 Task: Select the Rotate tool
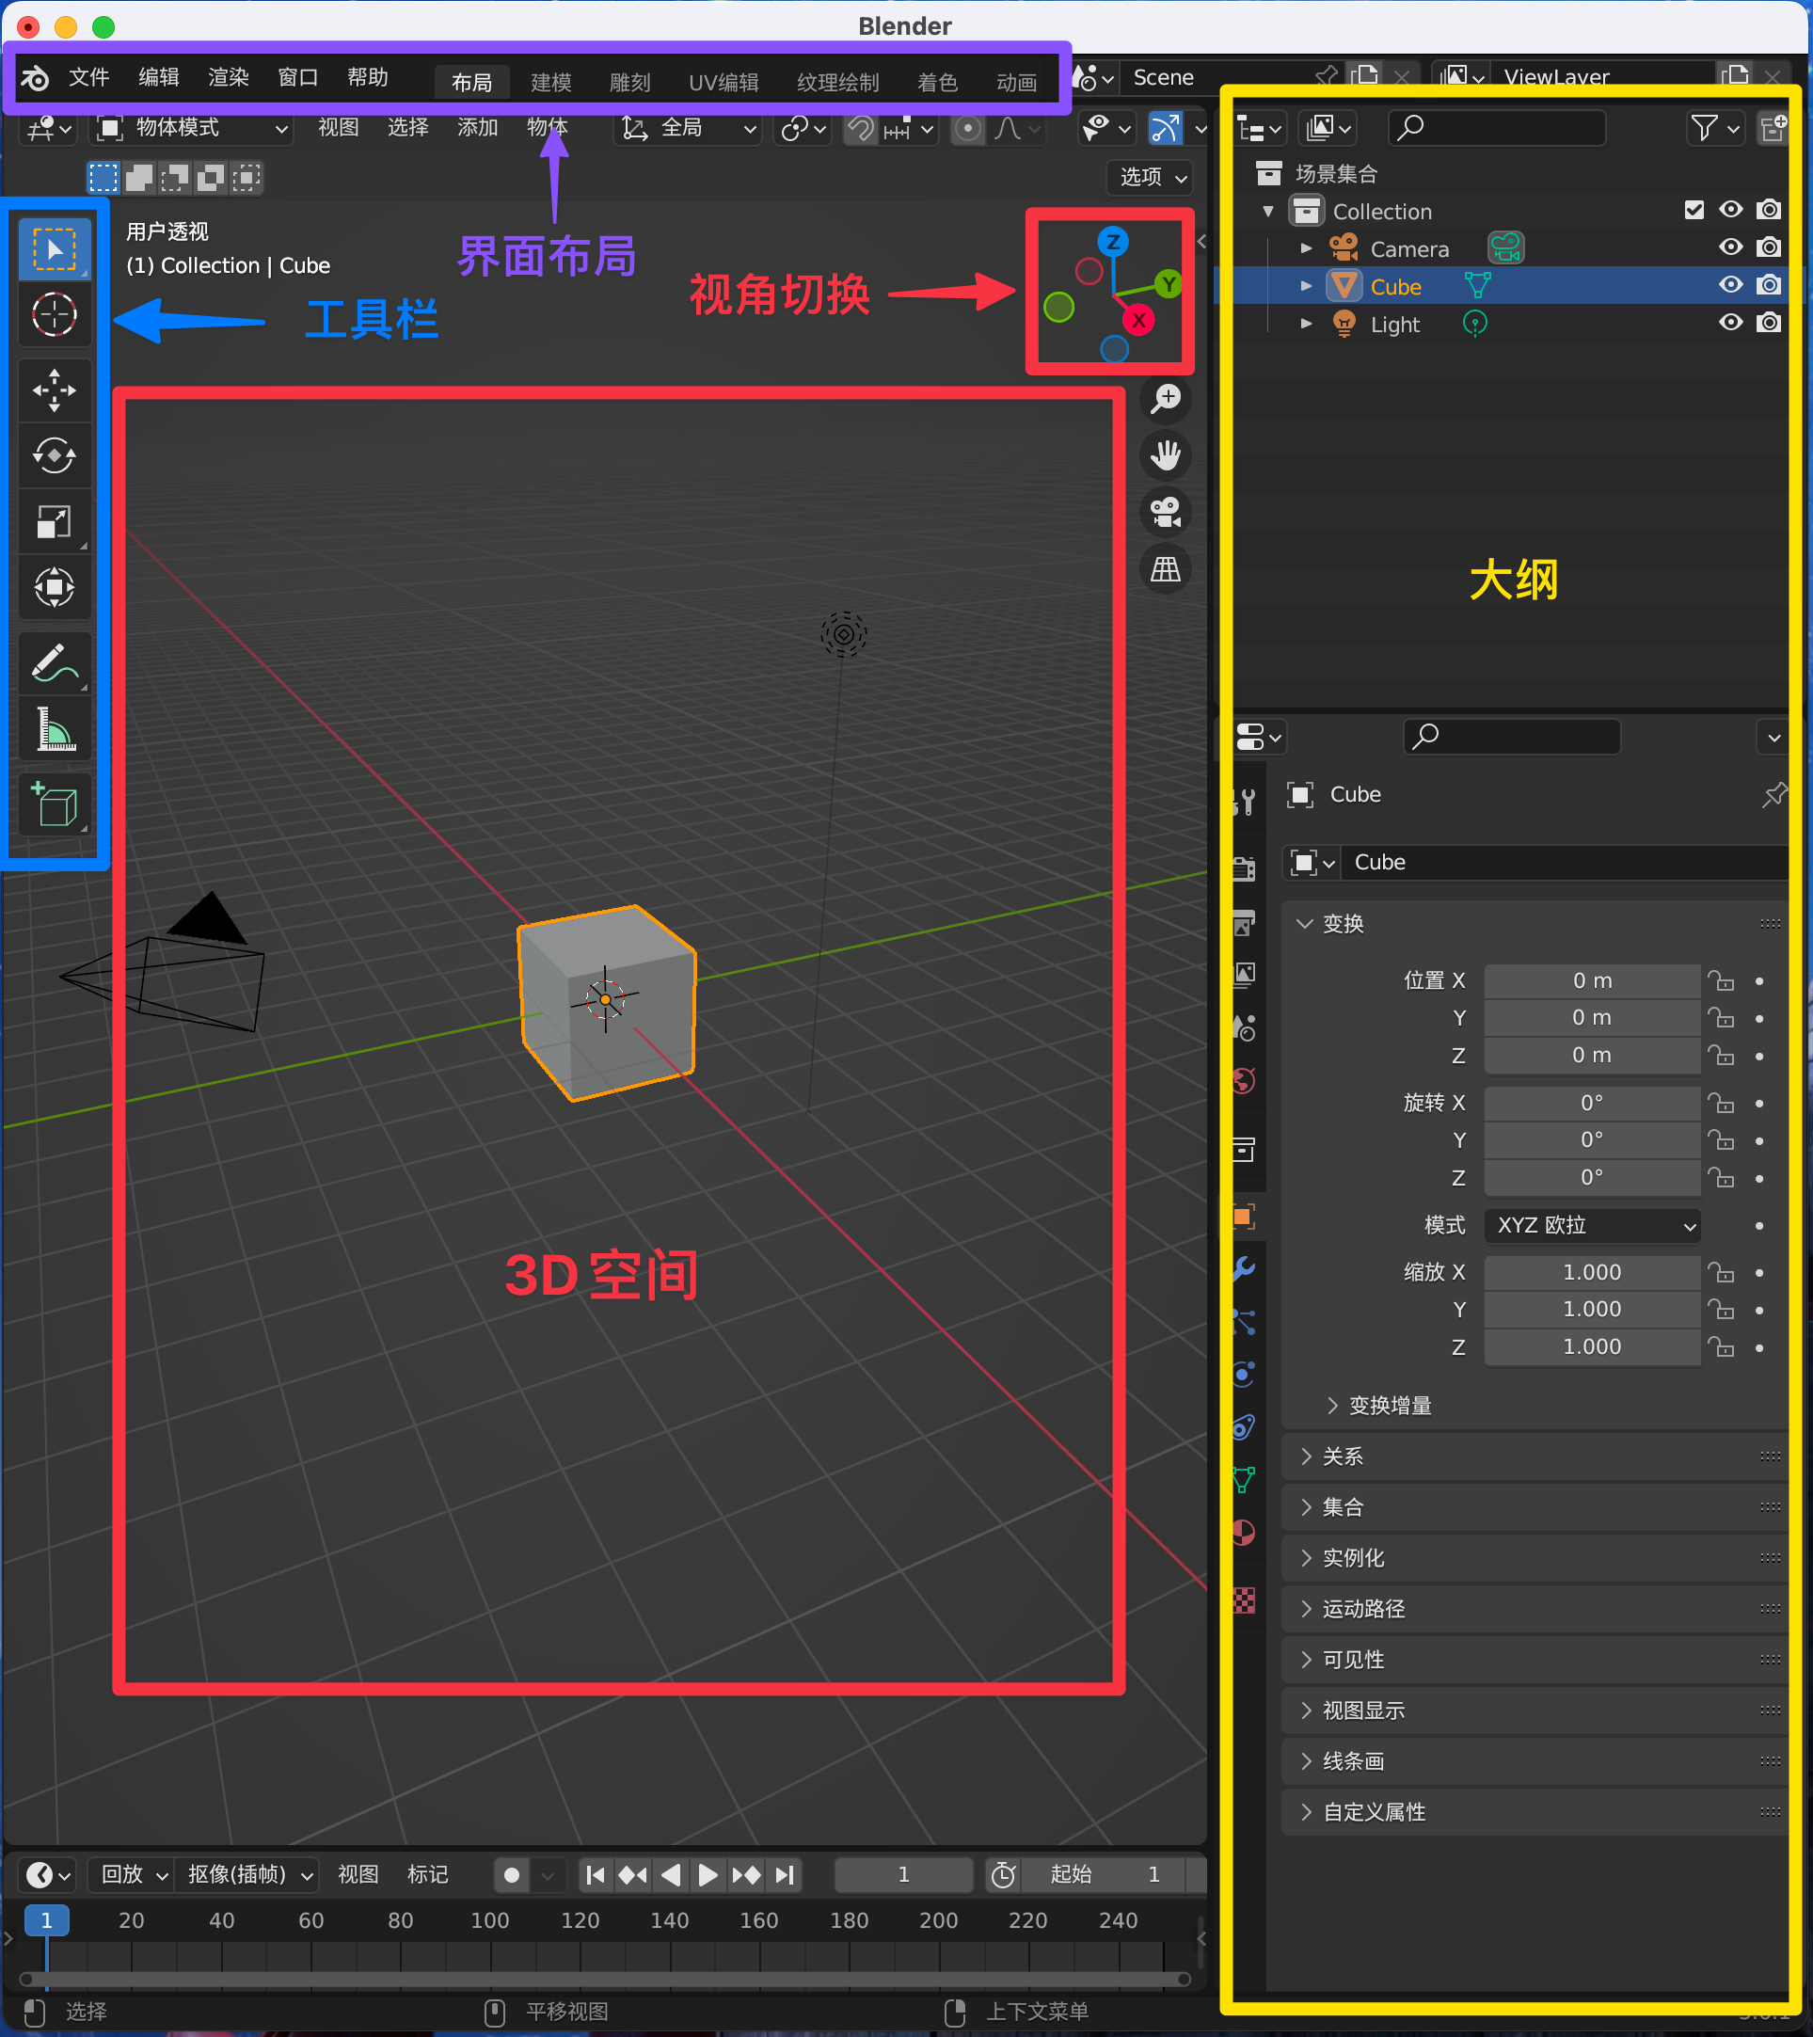(x=54, y=455)
